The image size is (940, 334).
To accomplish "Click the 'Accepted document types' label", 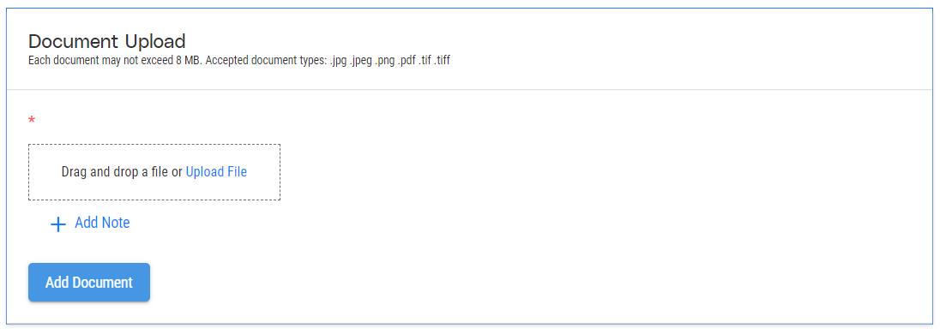I will point(267,61).
